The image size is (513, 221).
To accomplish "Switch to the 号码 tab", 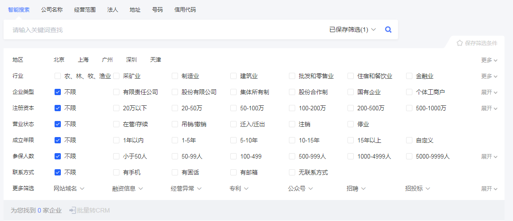I will tap(157, 9).
